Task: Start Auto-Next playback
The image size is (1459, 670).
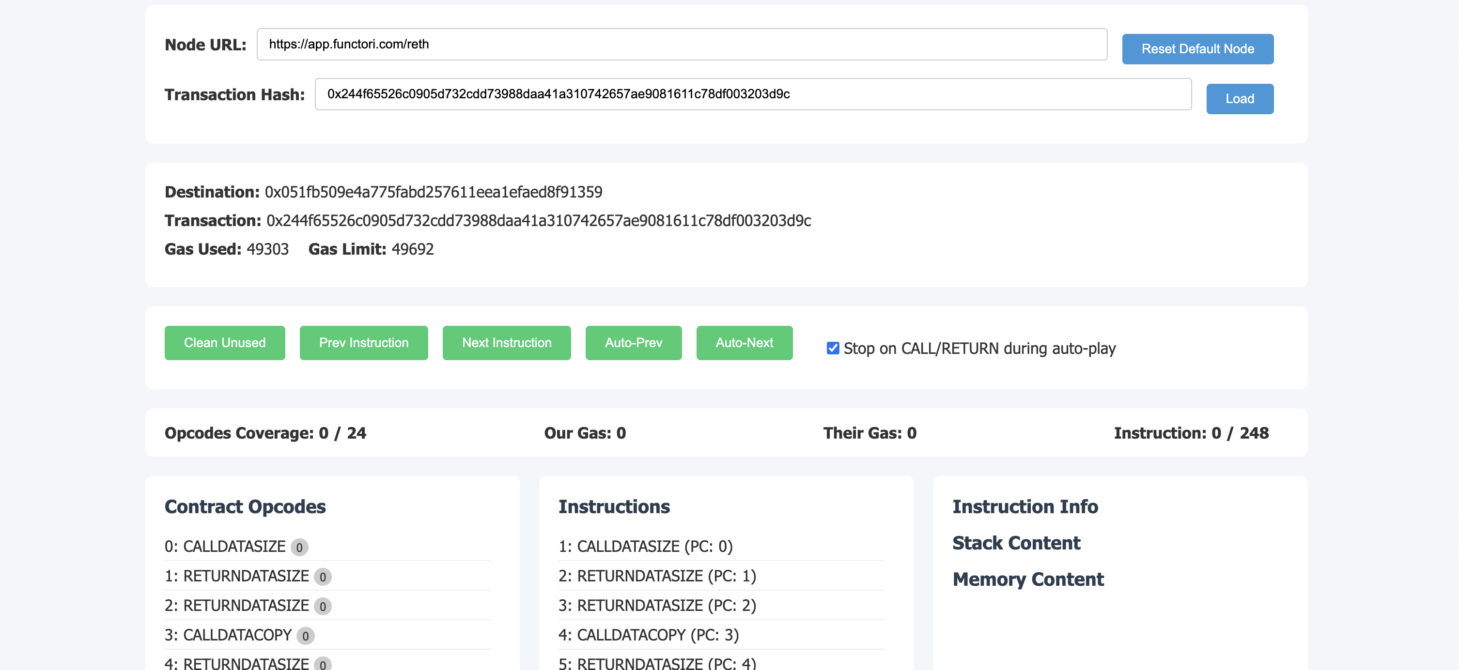Action: click(x=744, y=343)
